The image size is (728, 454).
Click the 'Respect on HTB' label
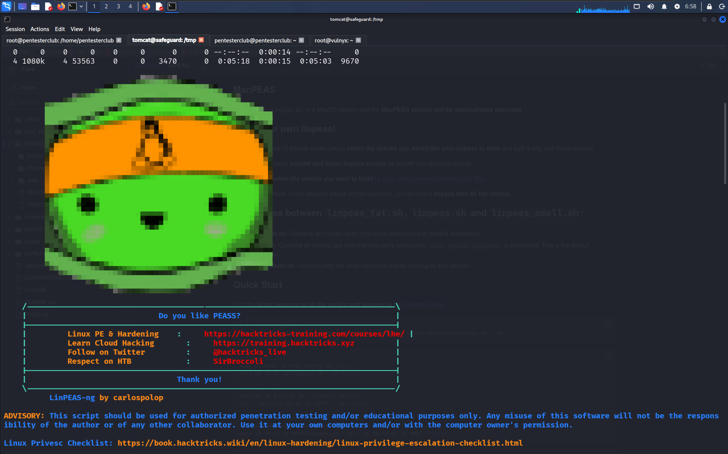click(x=99, y=361)
